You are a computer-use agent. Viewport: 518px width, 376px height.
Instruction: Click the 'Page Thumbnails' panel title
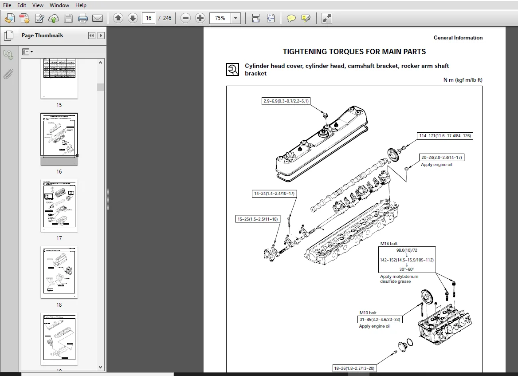42,36
